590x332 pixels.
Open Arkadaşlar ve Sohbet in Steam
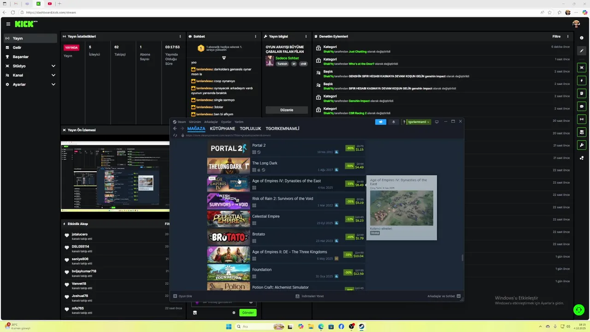(444, 296)
